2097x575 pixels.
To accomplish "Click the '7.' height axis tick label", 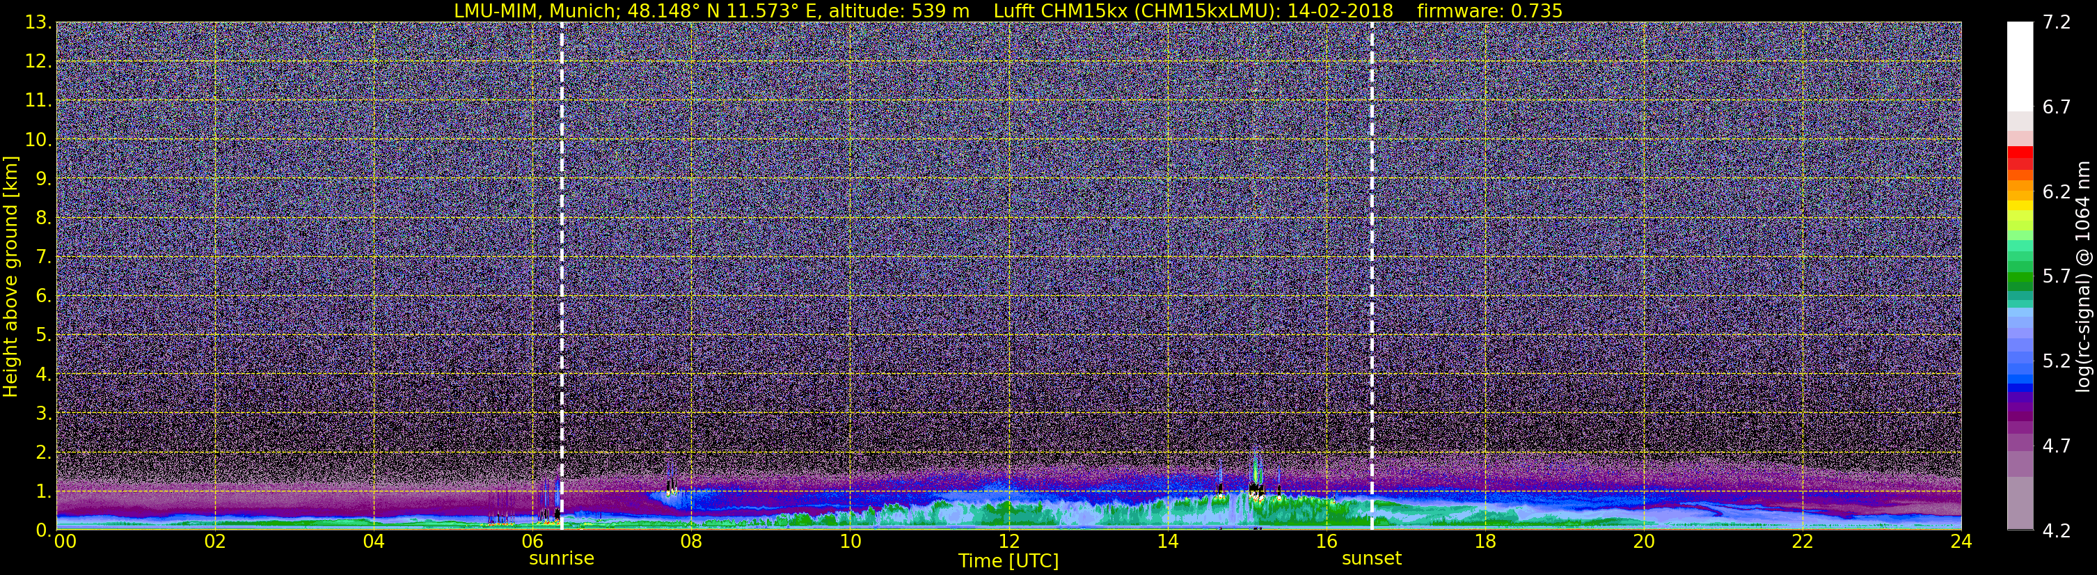I will pos(43,257).
